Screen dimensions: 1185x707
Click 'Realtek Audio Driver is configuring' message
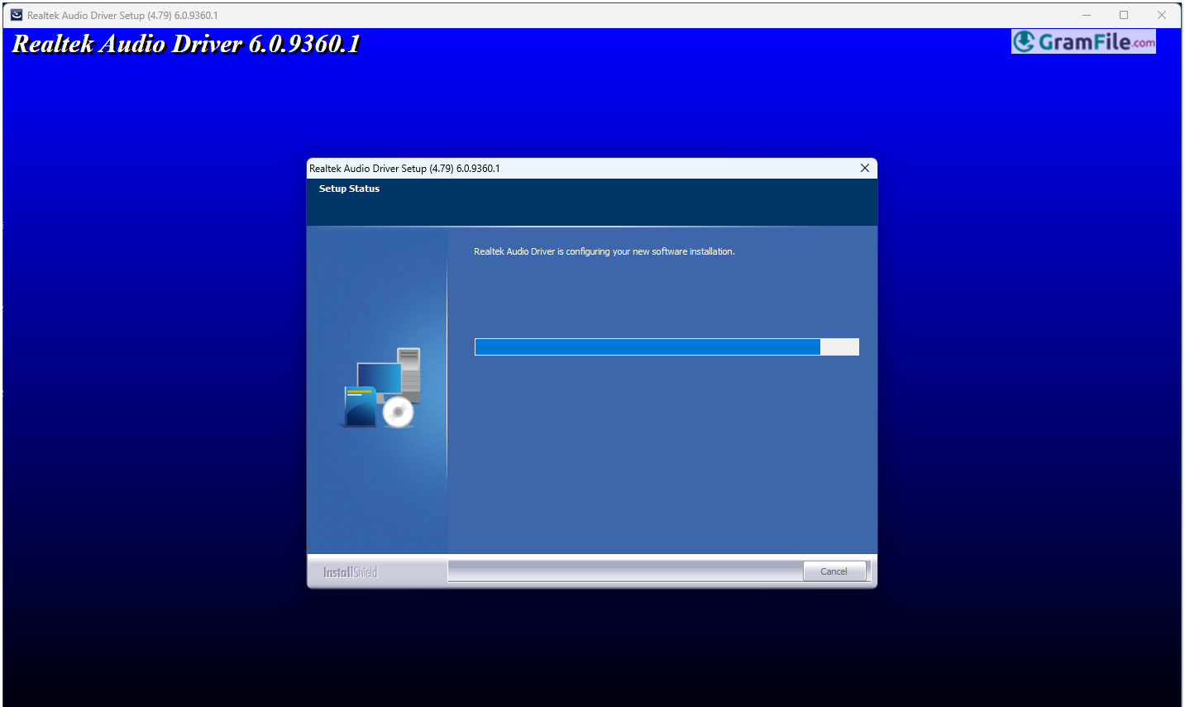[604, 251]
